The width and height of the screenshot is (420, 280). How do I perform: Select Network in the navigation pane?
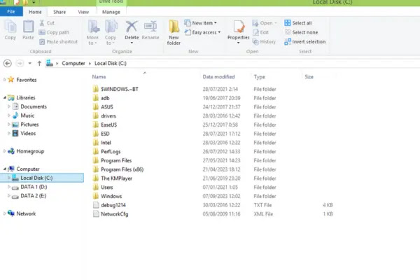point(26,213)
